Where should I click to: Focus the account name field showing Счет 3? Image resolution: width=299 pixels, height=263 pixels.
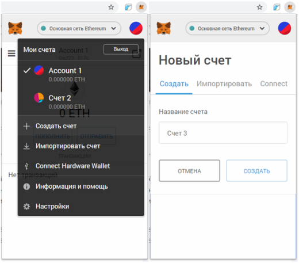pos(223,133)
